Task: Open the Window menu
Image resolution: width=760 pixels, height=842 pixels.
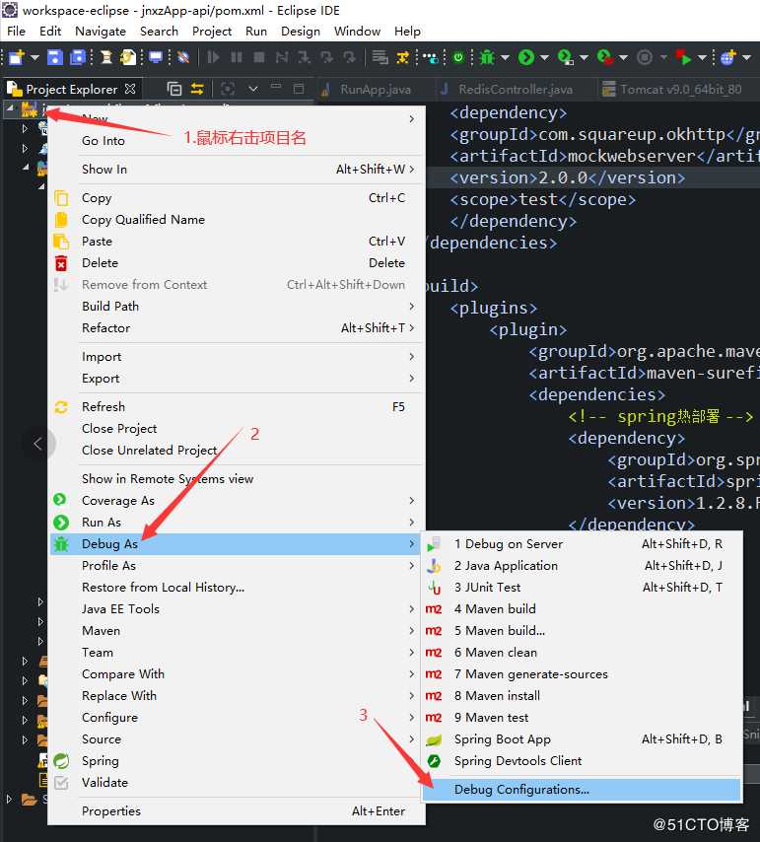Action: [x=357, y=32]
